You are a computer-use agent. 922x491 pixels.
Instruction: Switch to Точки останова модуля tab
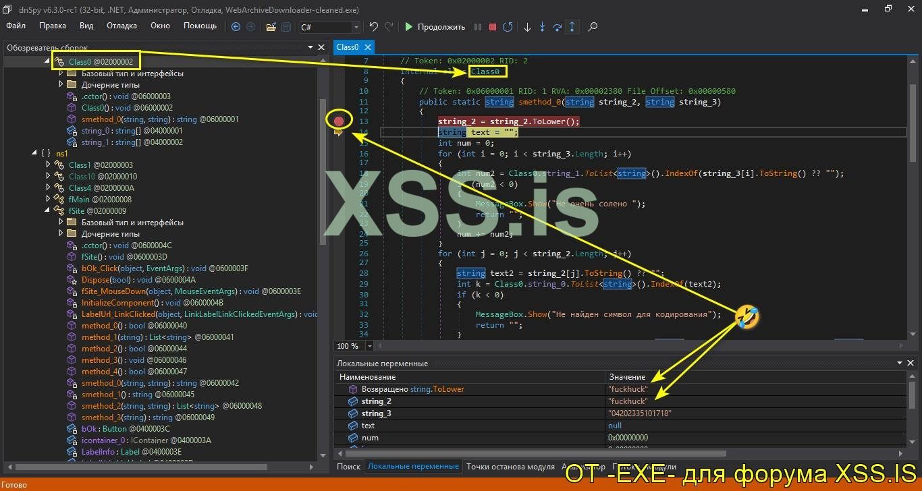coord(510,466)
